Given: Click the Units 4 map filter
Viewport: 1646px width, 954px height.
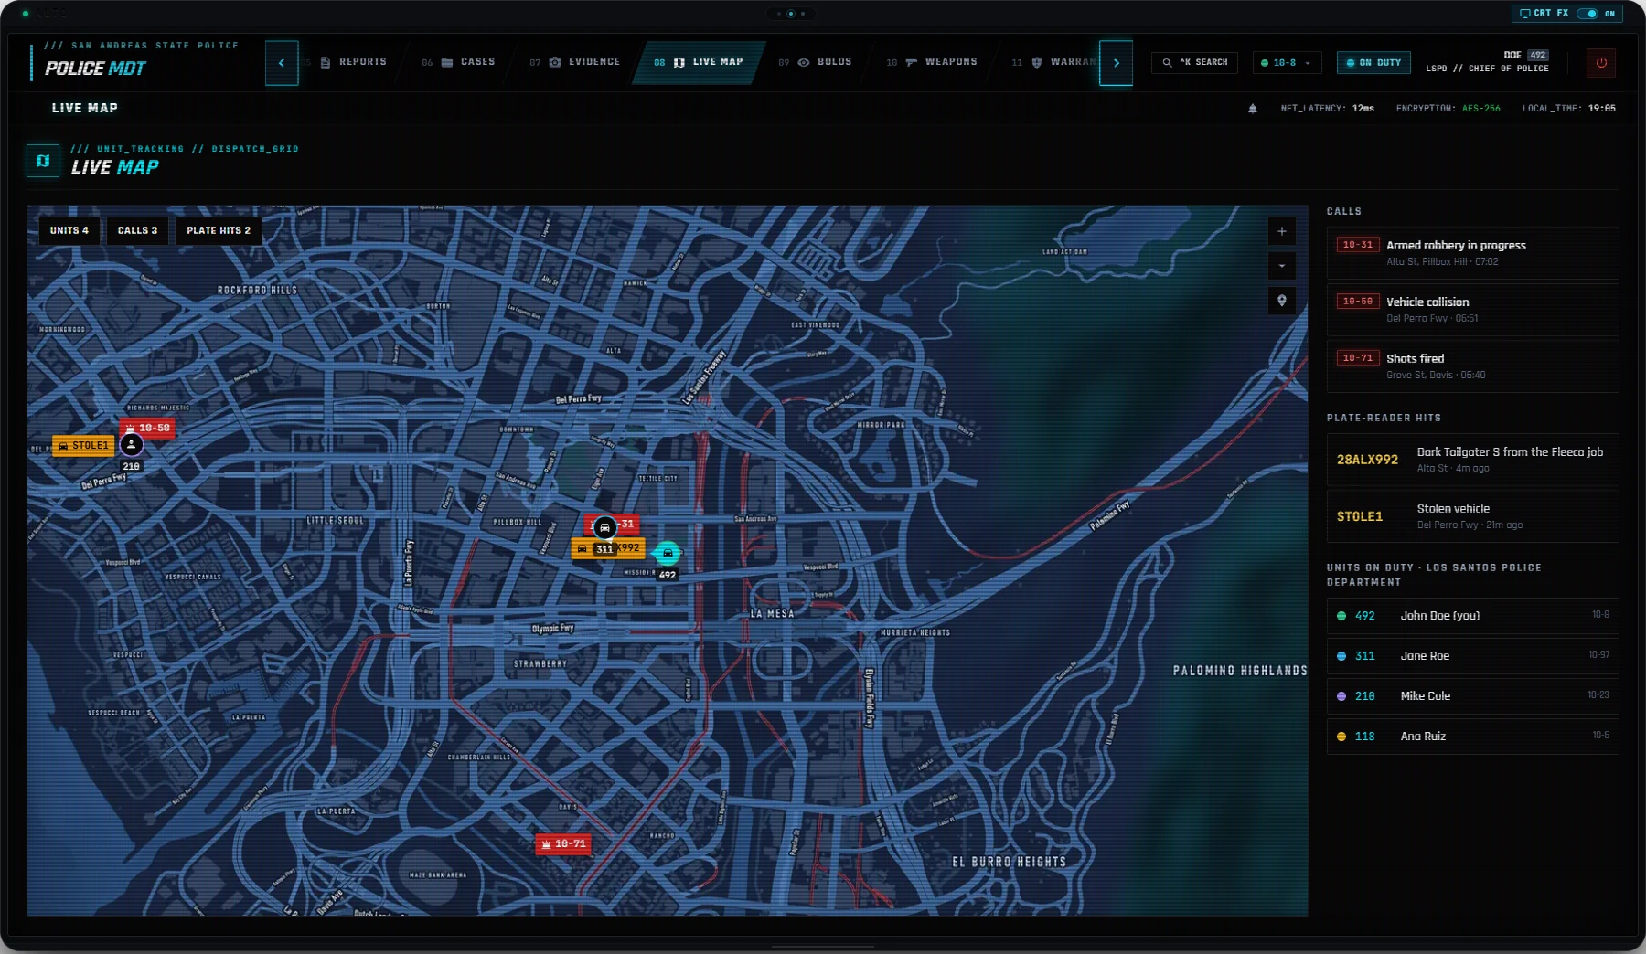Looking at the screenshot, I should click(x=69, y=230).
